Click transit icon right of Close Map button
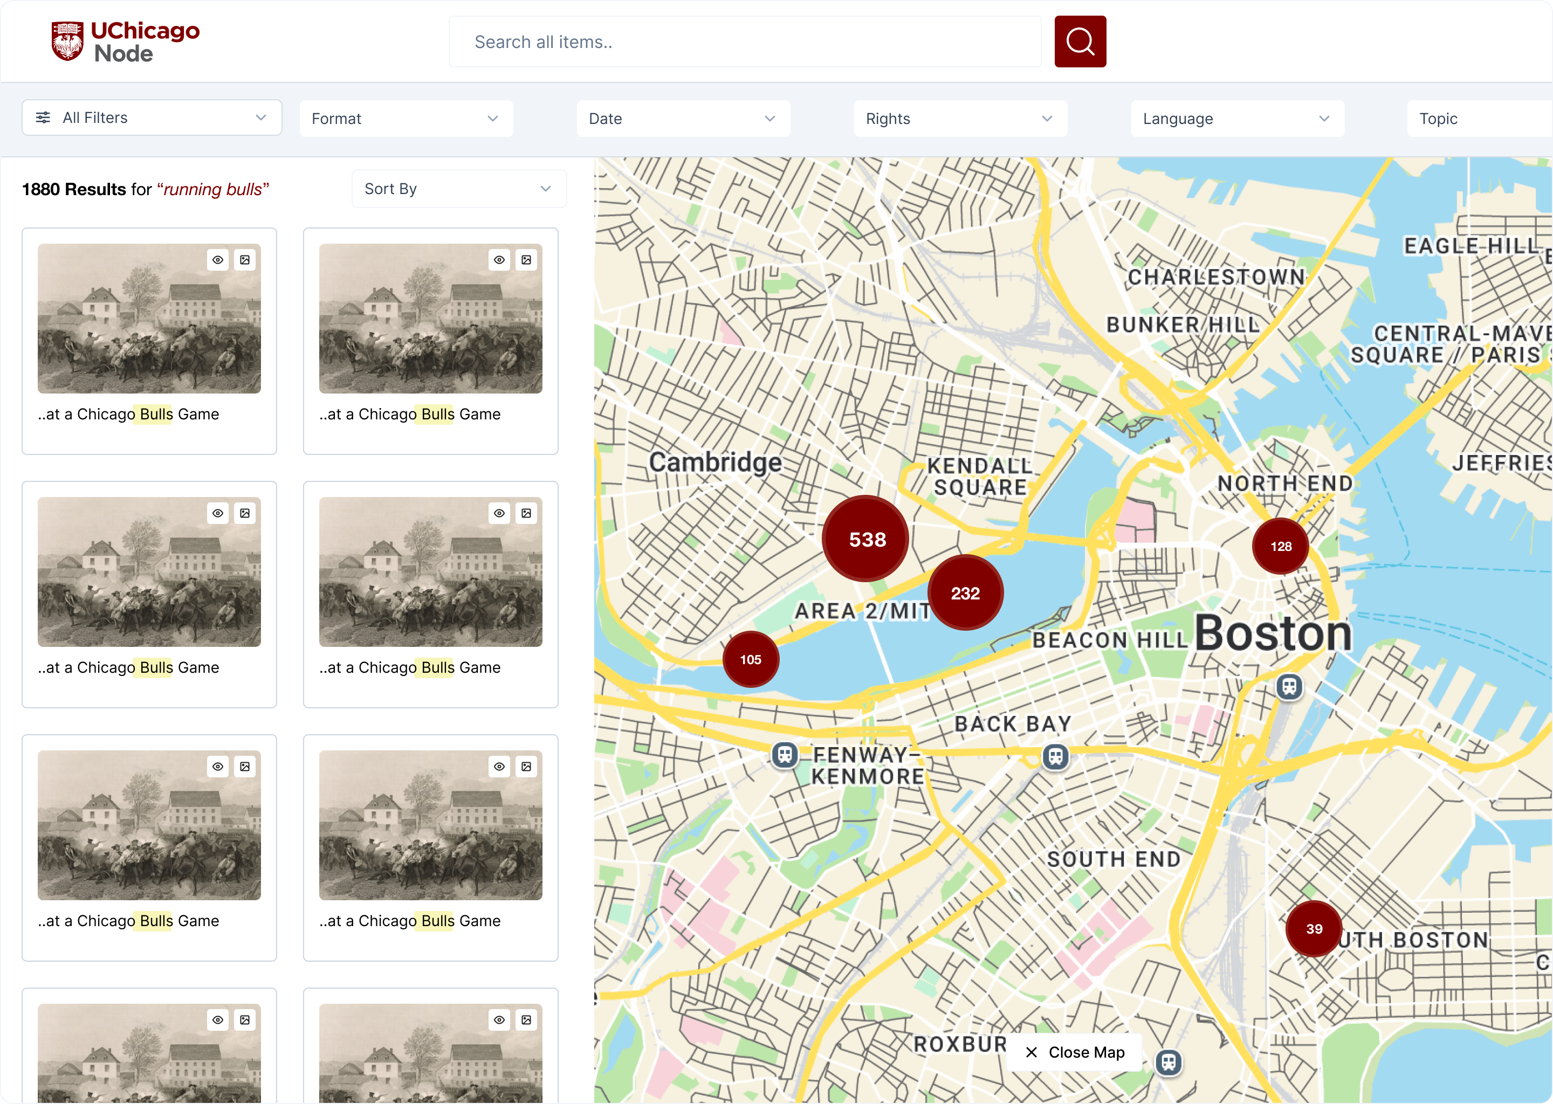The image size is (1553, 1104). pos(1169,1062)
